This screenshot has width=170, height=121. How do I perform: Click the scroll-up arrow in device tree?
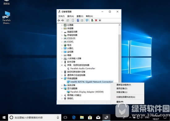tap(120, 25)
